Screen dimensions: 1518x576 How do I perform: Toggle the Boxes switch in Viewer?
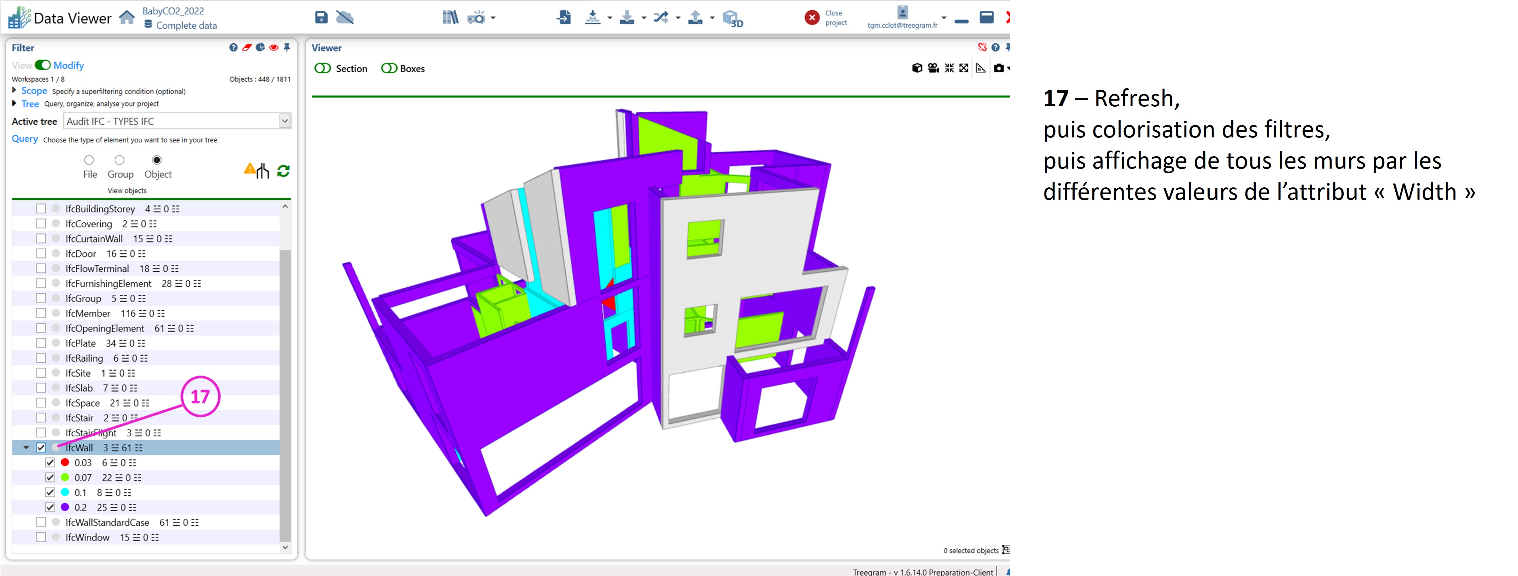click(x=389, y=68)
